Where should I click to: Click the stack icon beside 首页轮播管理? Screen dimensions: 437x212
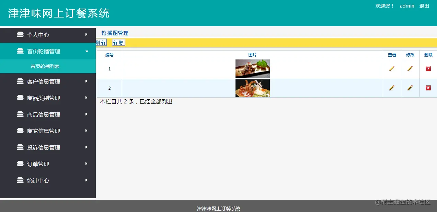pos(20,51)
